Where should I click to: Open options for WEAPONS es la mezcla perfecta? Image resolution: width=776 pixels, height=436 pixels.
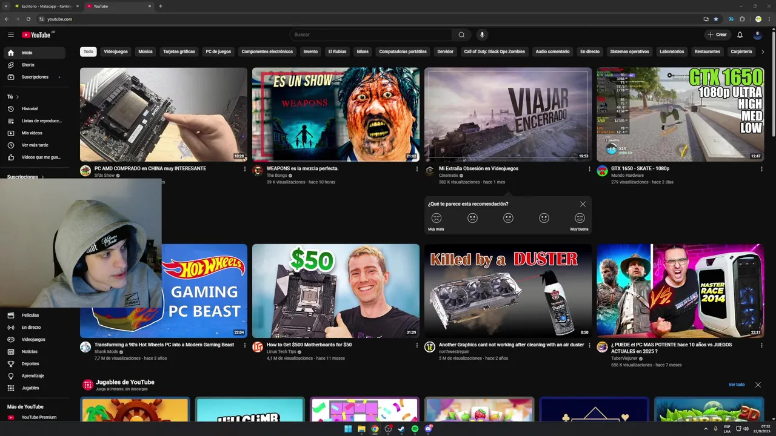[x=417, y=169]
